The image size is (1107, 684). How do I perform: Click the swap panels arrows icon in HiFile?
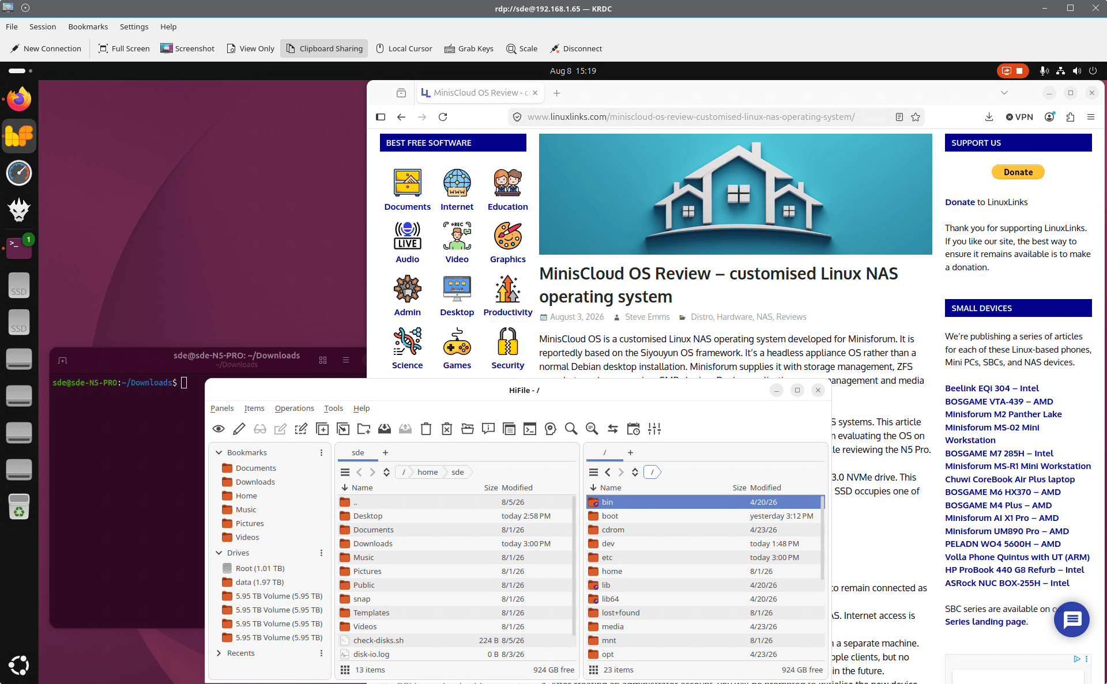click(x=613, y=429)
